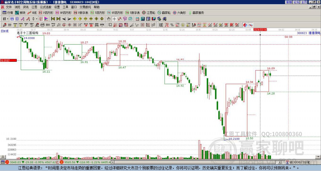321x171 pixels.
Task: Click the 9565.56 Shenzhen index value
Action: tap(70, 163)
